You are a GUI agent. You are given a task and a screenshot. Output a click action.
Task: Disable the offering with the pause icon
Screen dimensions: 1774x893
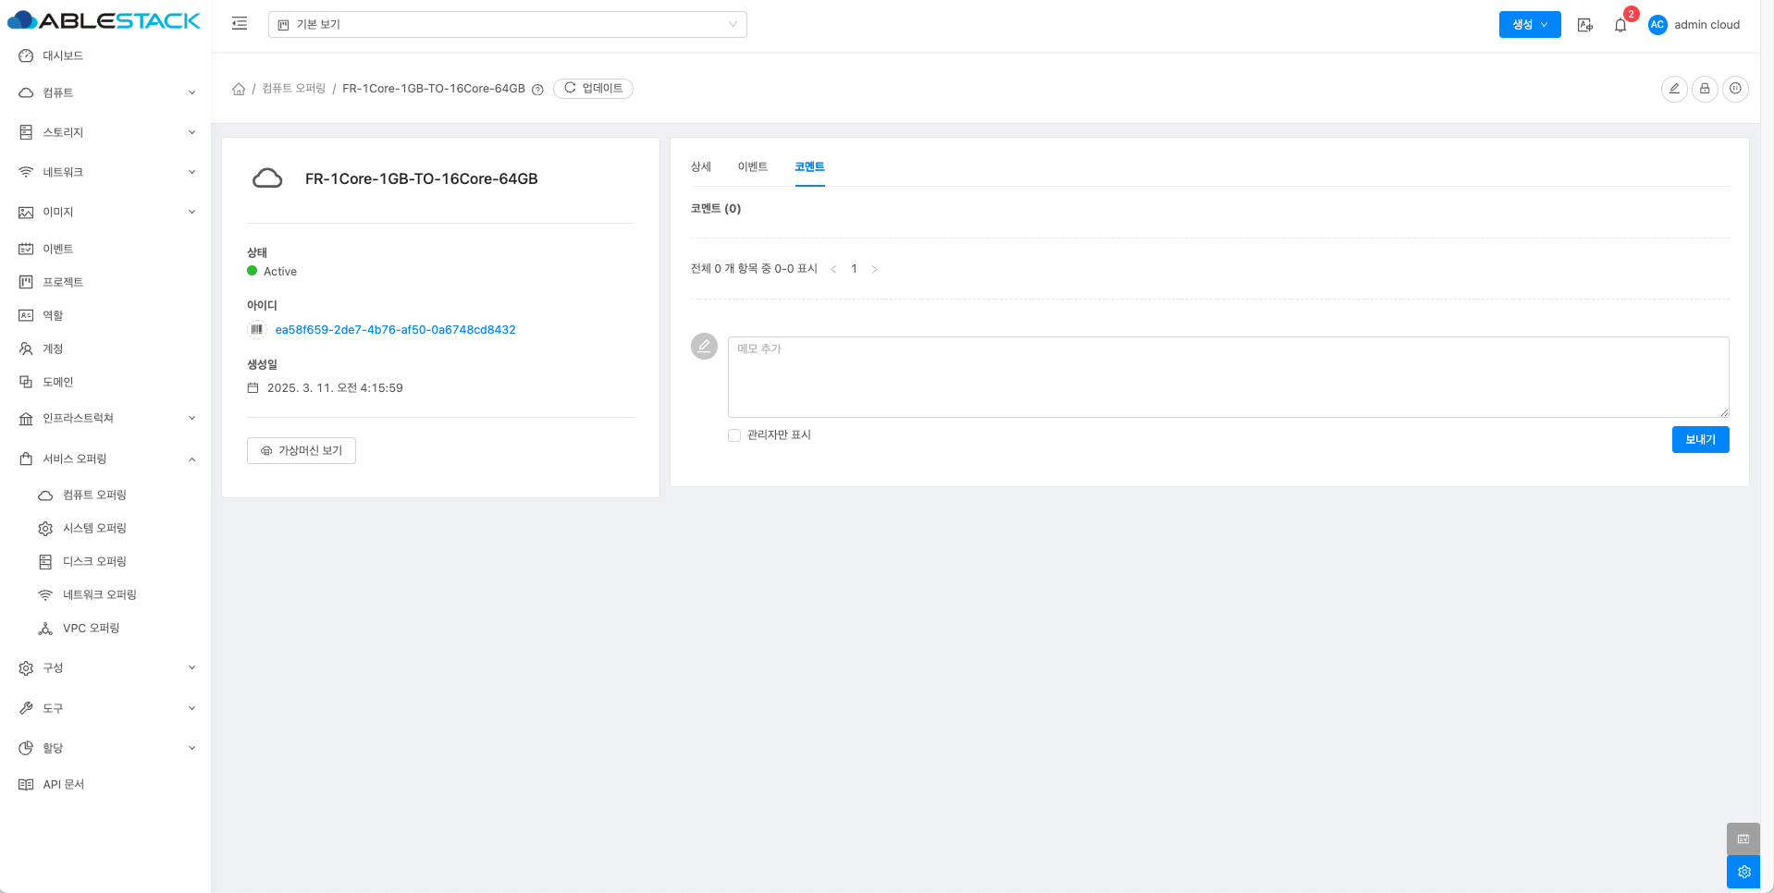click(x=1736, y=89)
